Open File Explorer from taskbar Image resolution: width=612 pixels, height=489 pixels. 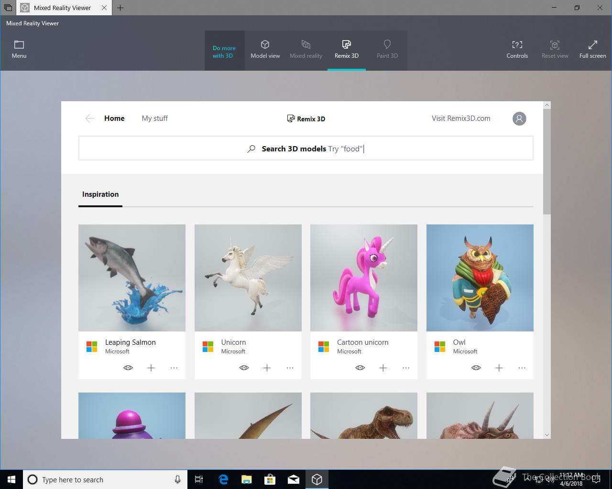tap(247, 479)
